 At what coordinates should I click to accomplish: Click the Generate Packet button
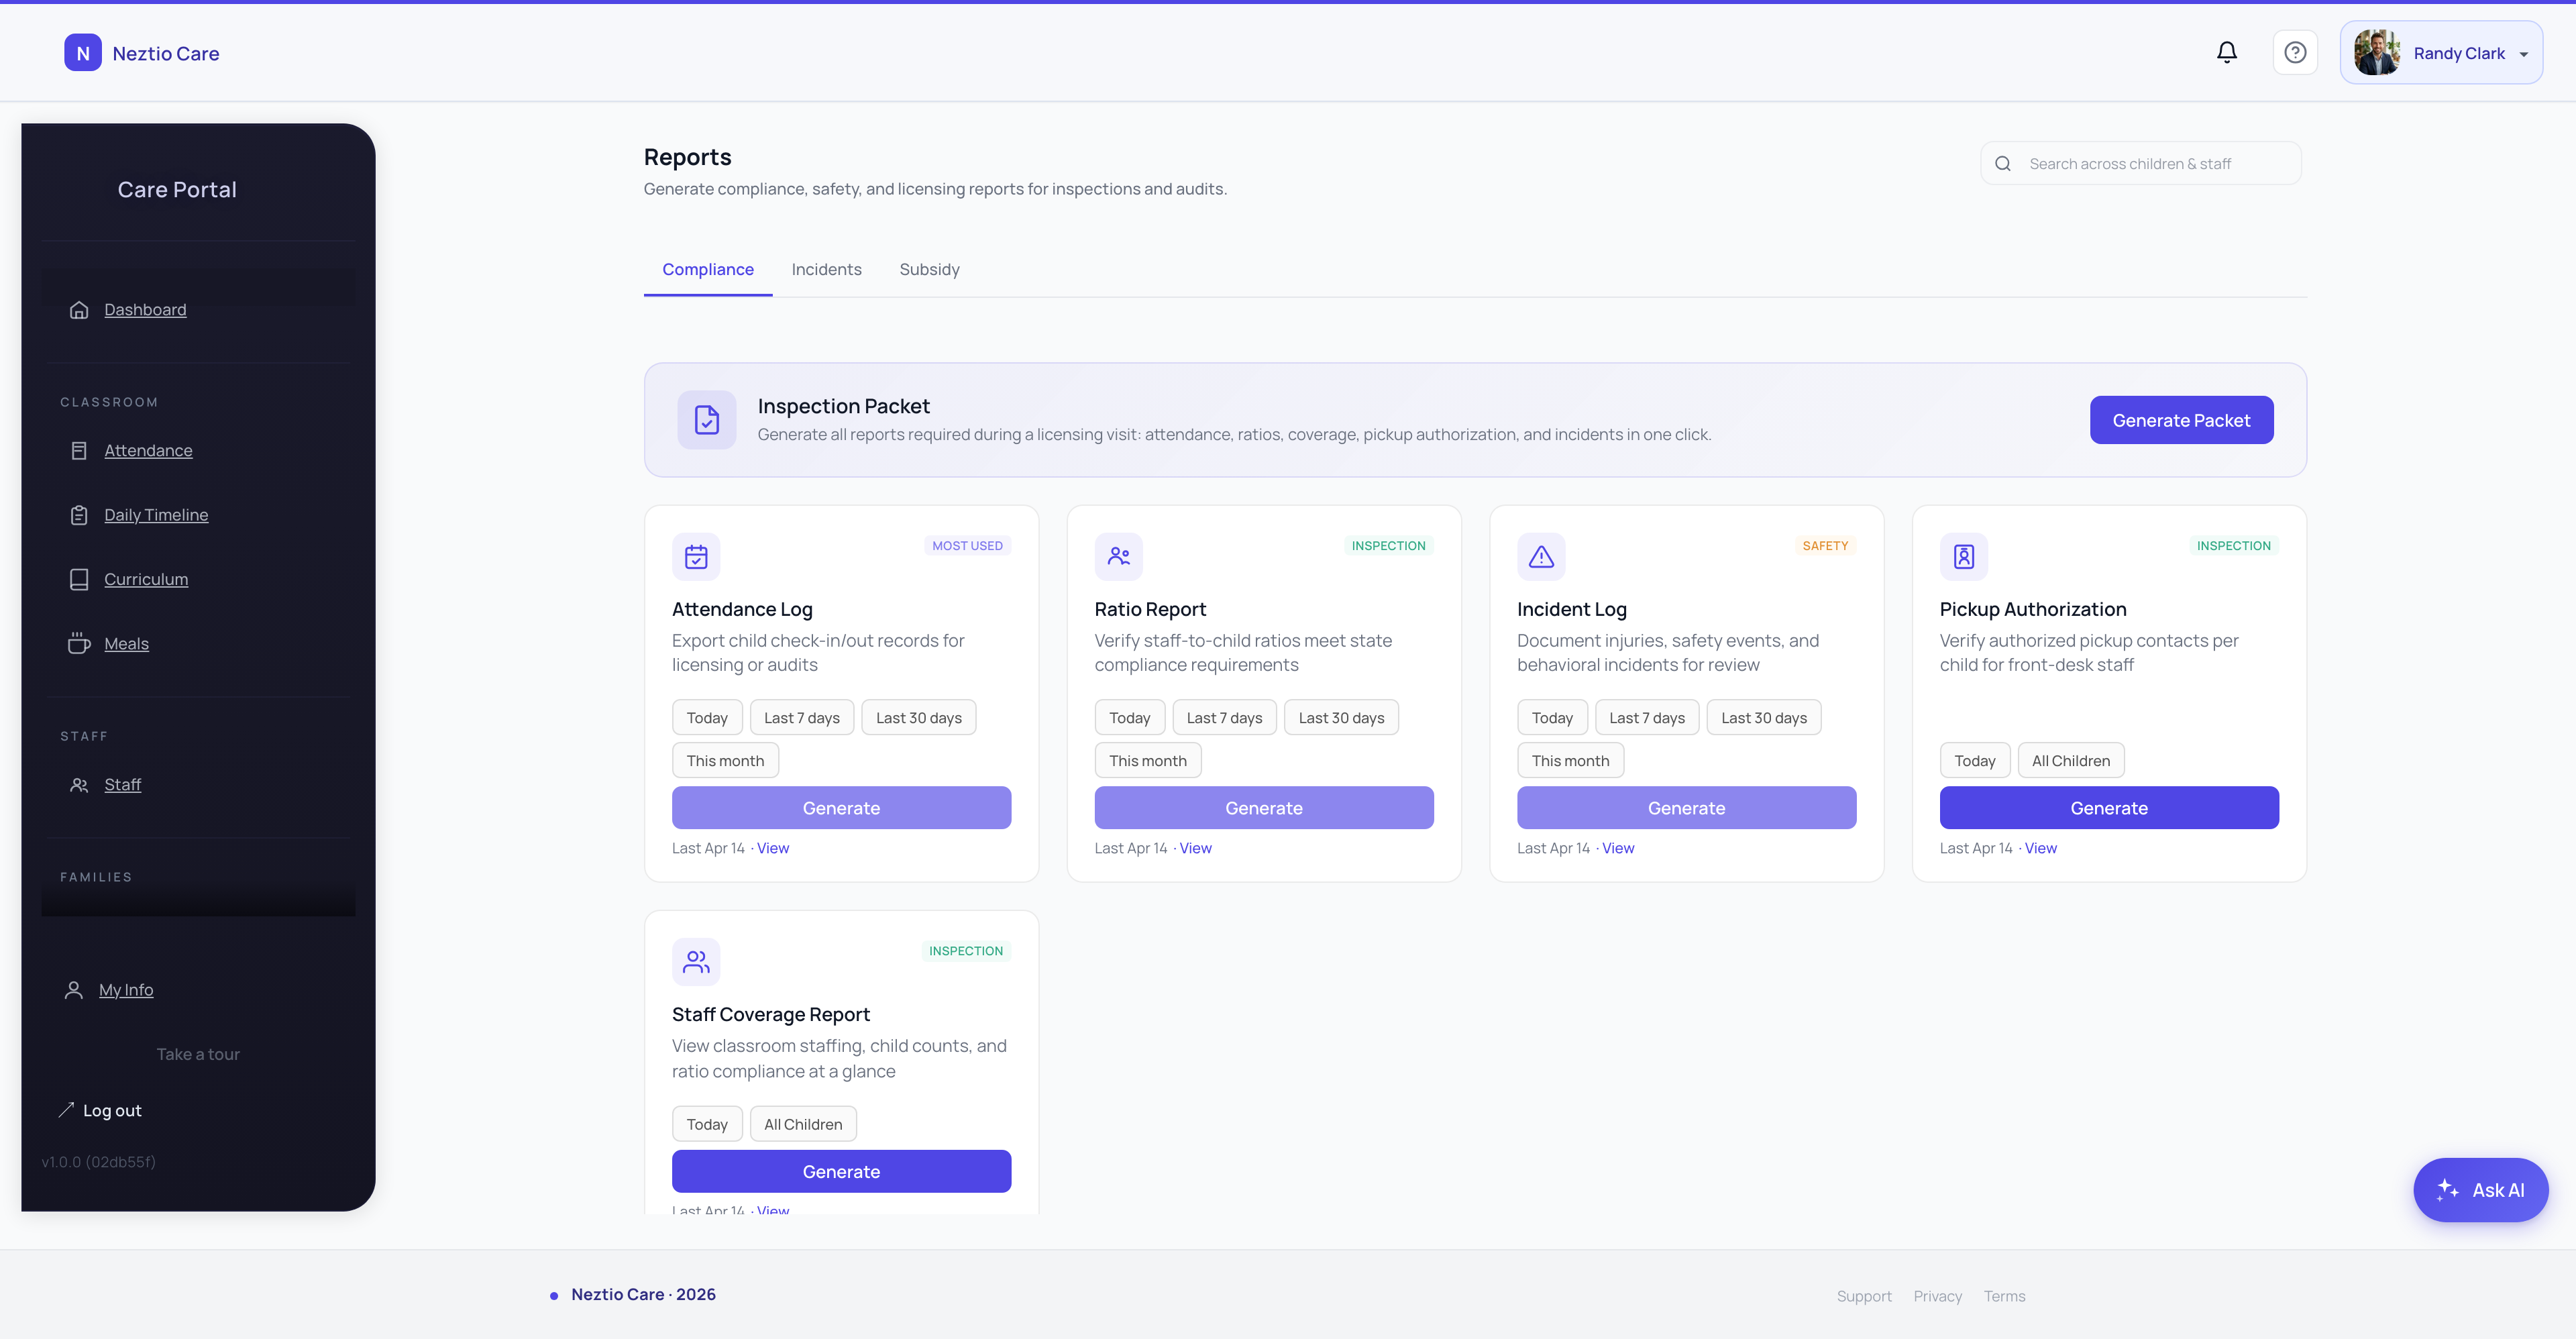tap(2181, 420)
